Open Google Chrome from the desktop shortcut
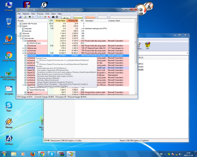 pos(7,55)
